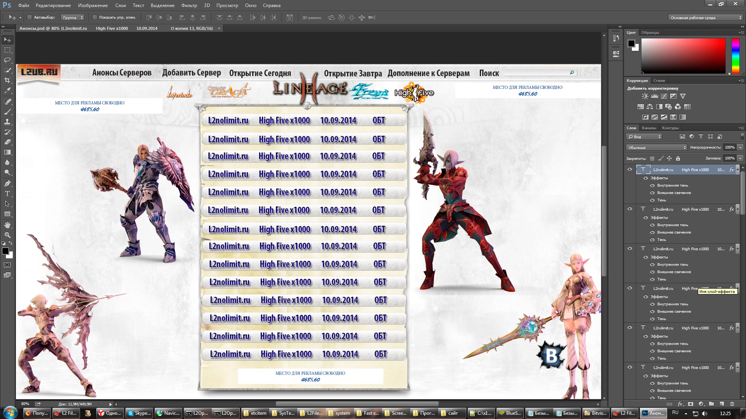Hide Внешнее свечение effect on first layer
746x419 pixels.
point(652,193)
